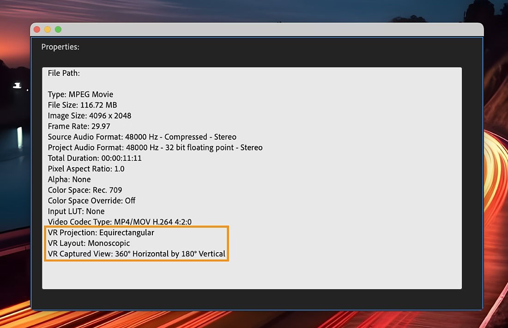This screenshot has height=328, width=508.
Task: Click the Alpha: None entry
Action: tap(69, 179)
